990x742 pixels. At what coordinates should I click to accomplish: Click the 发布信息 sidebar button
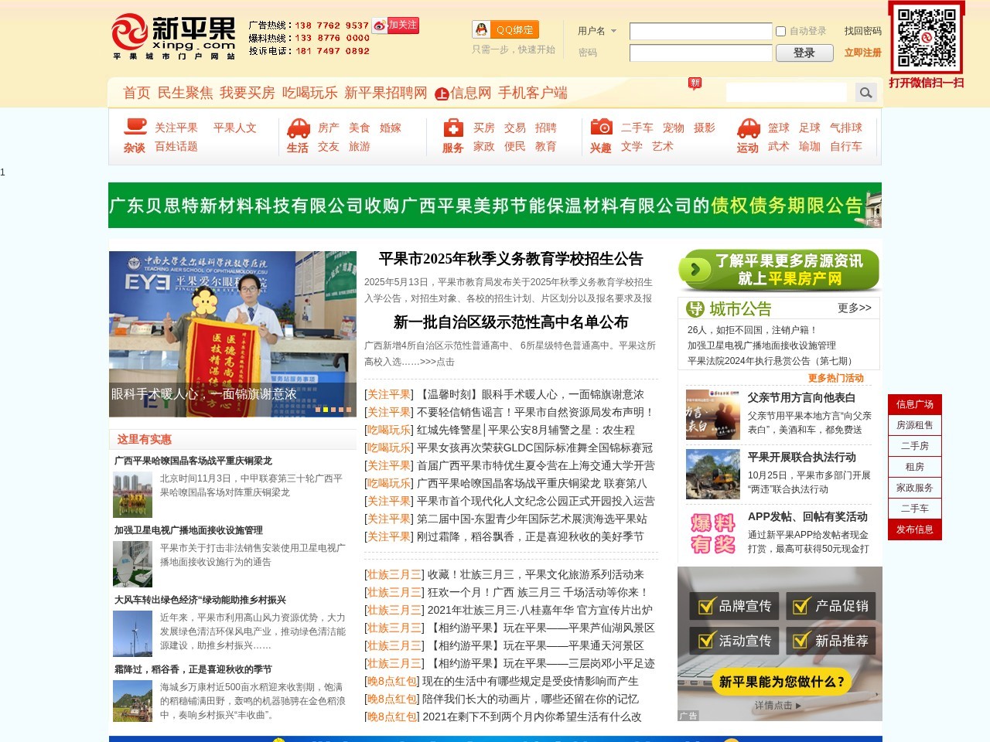(x=915, y=529)
